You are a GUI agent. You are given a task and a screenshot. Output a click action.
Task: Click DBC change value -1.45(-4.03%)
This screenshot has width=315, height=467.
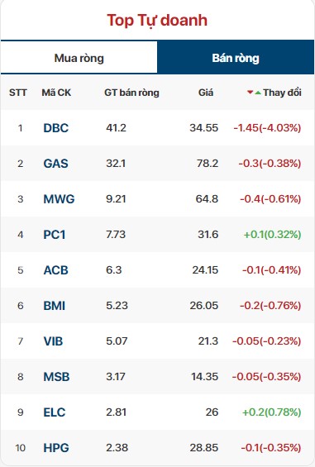tap(267, 128)
